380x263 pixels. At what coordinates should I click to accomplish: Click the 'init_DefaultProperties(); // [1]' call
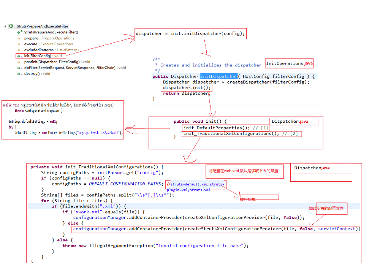226,128
